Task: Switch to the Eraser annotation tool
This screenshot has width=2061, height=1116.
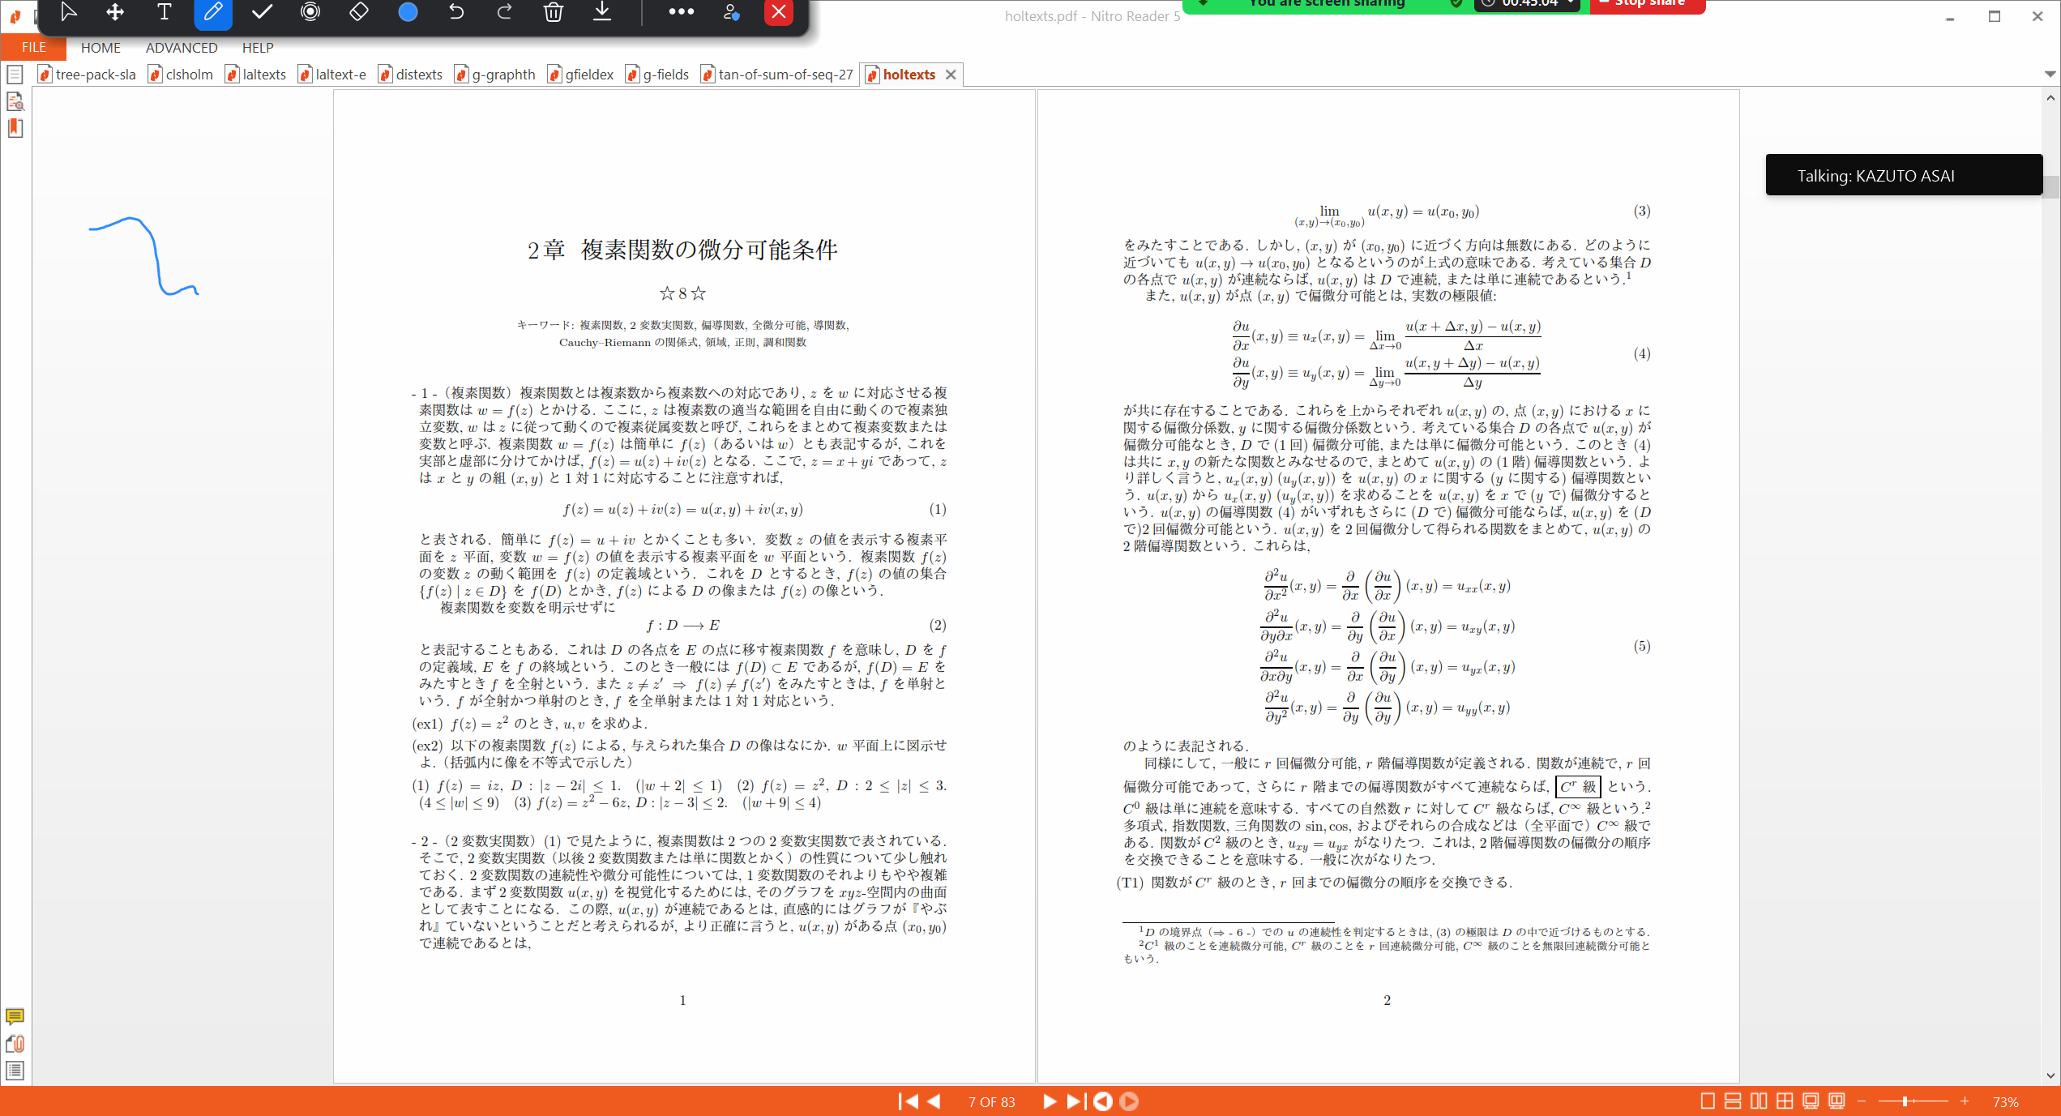Action: pos(359,12)
